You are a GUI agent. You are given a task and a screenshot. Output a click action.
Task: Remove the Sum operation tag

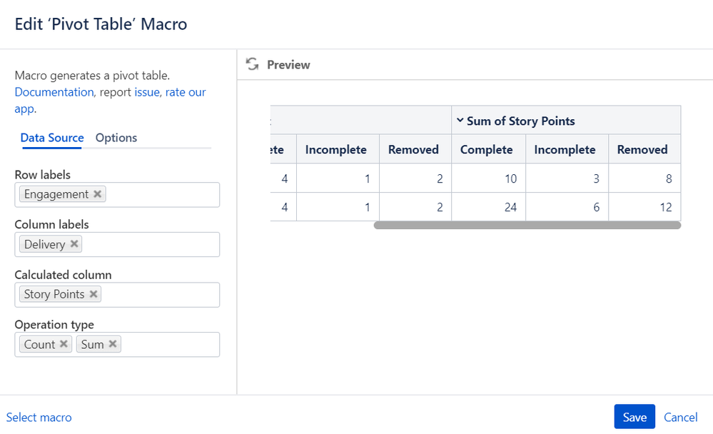[113, 344]
